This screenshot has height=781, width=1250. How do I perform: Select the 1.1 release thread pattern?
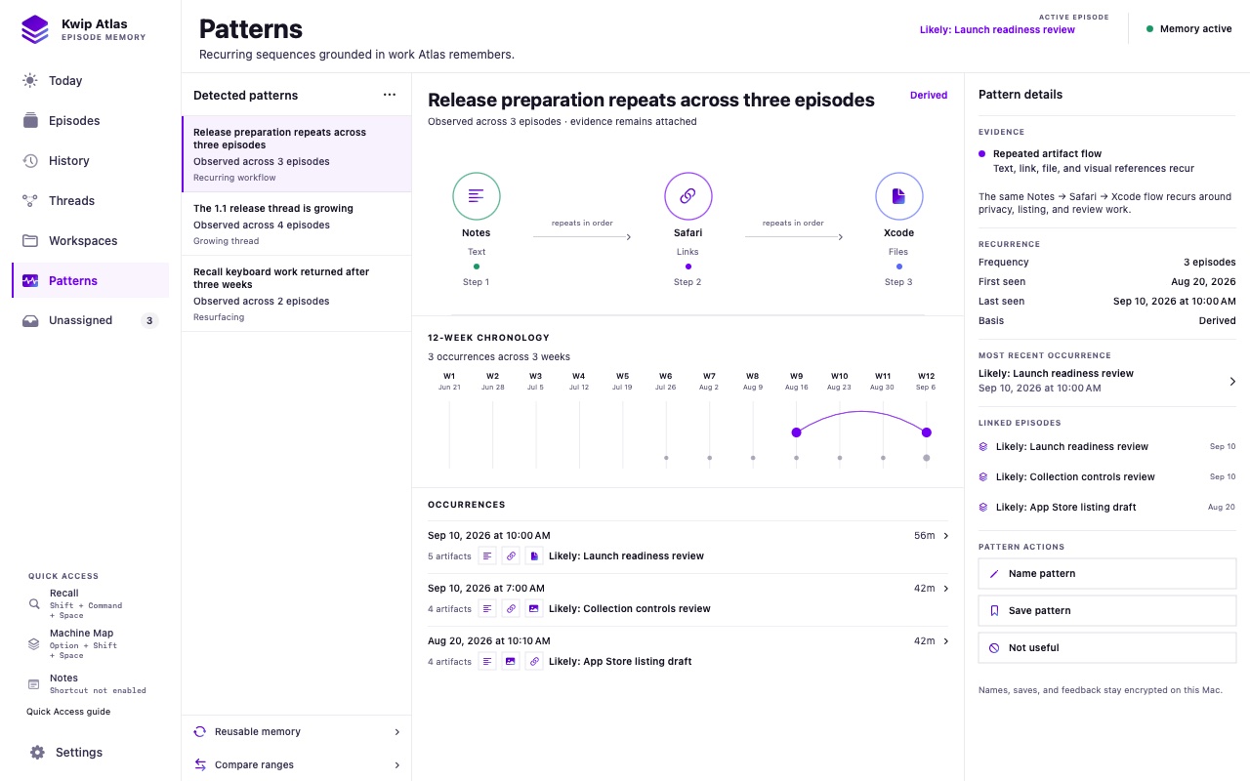296,224
